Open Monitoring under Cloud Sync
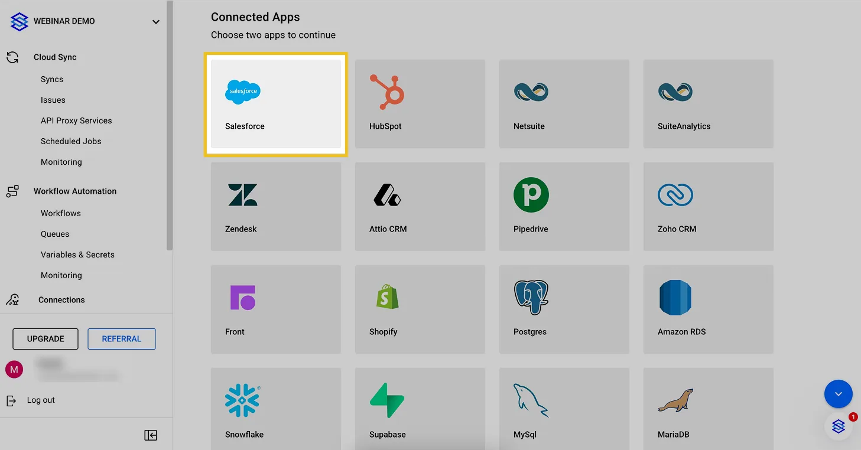Screen dimensions: 861x450 point(61,162)
